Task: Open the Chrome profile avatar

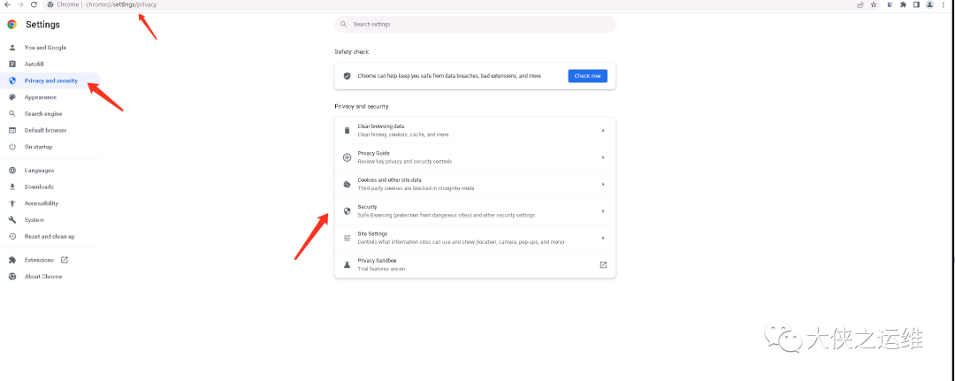Action: [x=929, y=4]
